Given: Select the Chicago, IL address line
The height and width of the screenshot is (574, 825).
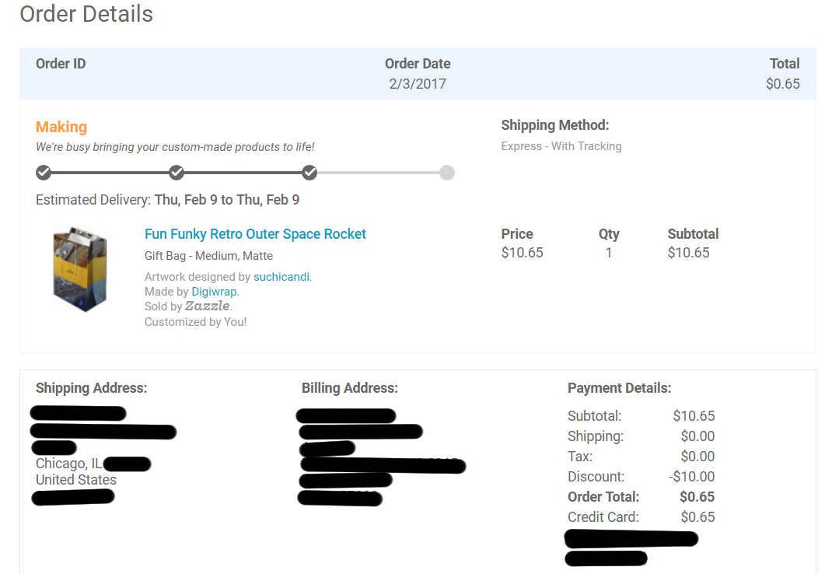Looking at the screenshot, I should (x=69, y=464).
